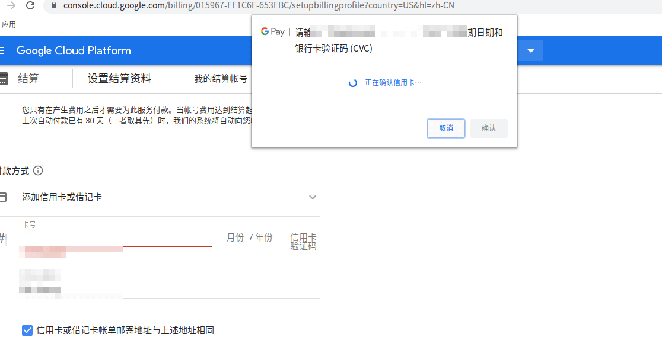Click the padlock site info icon
This screenshot has height=354, width=662.
54,5
